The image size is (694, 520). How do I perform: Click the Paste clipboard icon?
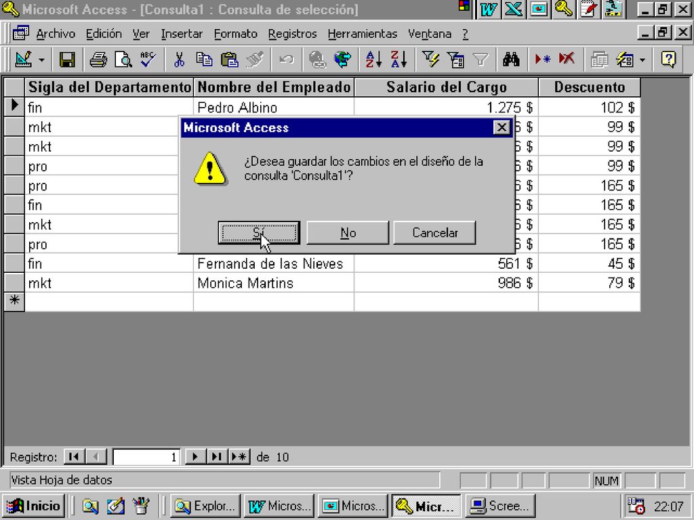[229, 60]
